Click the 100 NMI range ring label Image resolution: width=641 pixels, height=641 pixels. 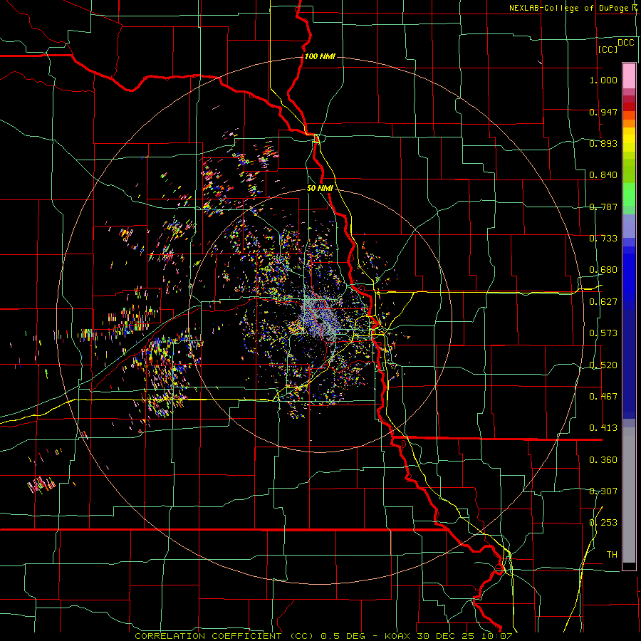coord(320,56)
